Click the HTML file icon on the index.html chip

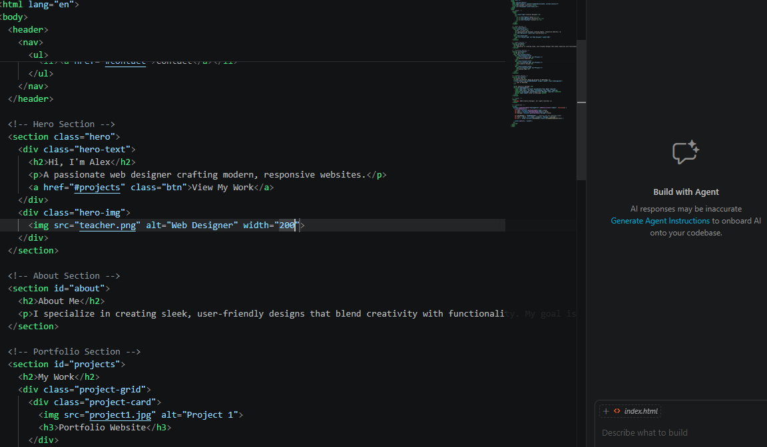(x=617, y=411)
